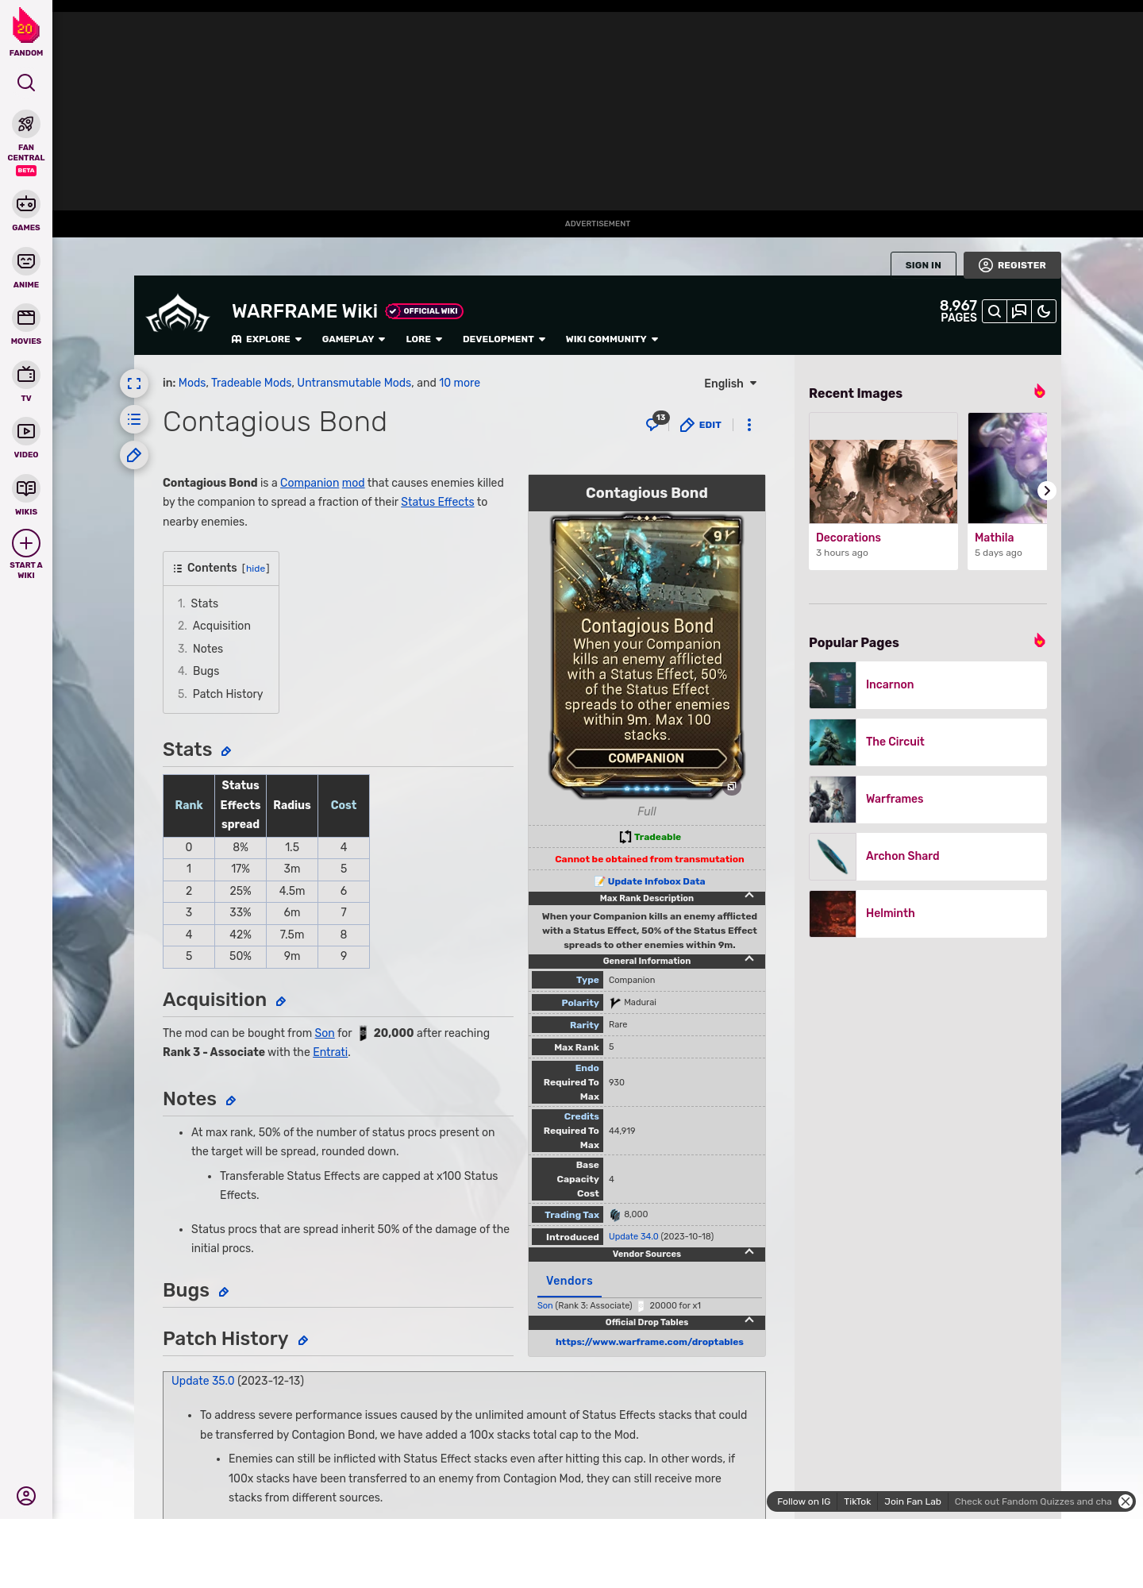Edit the Patch History section pencil icon
The width and height of the screenshot is (1143, 1588).
(x=303, y=1340)
